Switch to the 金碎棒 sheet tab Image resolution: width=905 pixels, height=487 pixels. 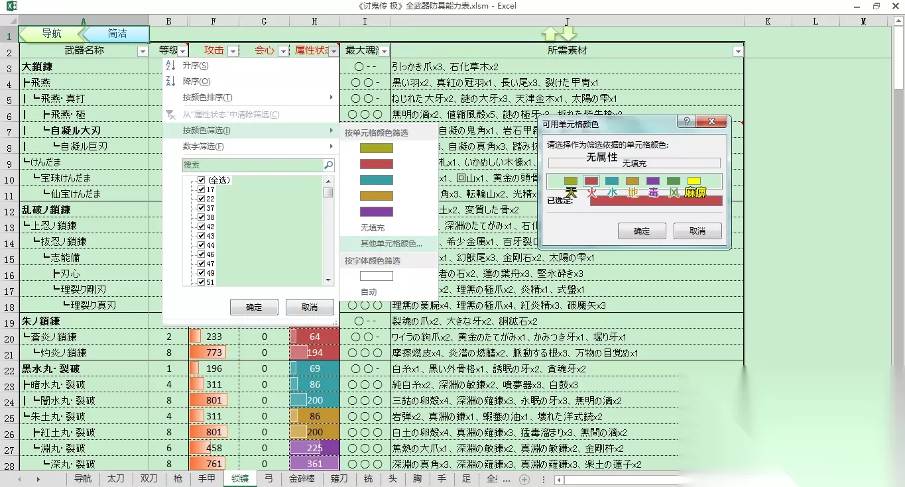(x=302, y=479)
